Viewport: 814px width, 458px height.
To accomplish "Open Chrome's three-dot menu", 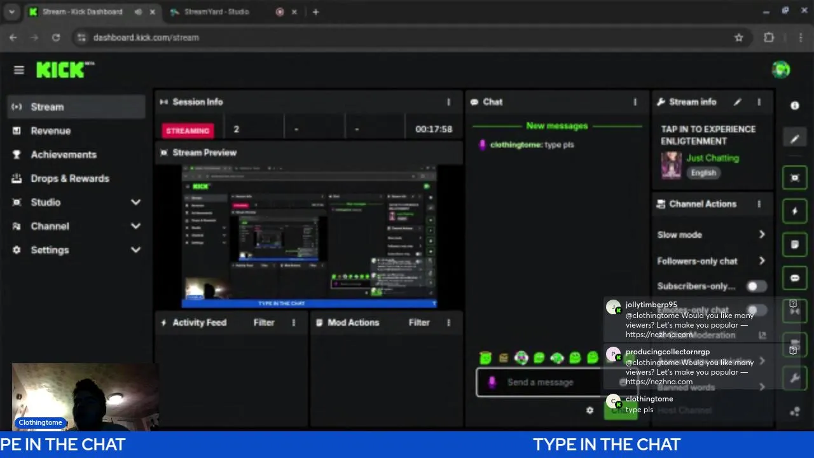I will 799,38.
